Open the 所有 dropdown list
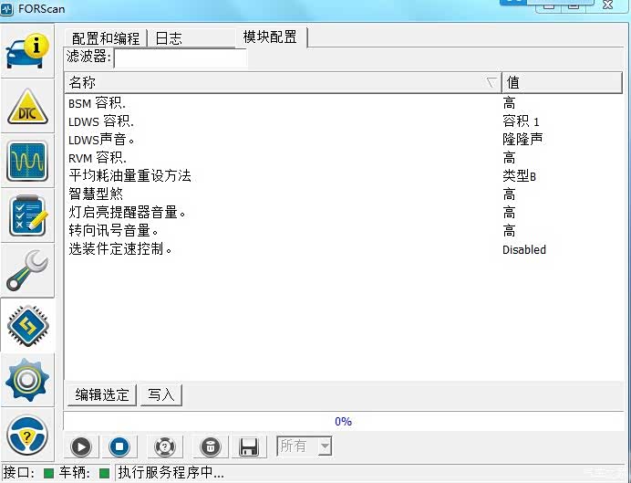The width and height of the screenshot is (631, 483). (305, 446)
